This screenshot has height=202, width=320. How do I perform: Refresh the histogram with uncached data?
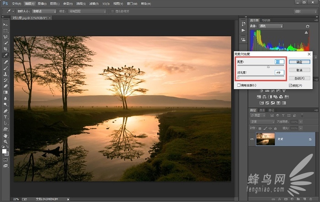click(307, 26)
